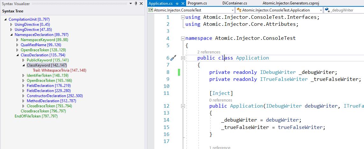Collapse the CompilationUnit tree node

5,19
